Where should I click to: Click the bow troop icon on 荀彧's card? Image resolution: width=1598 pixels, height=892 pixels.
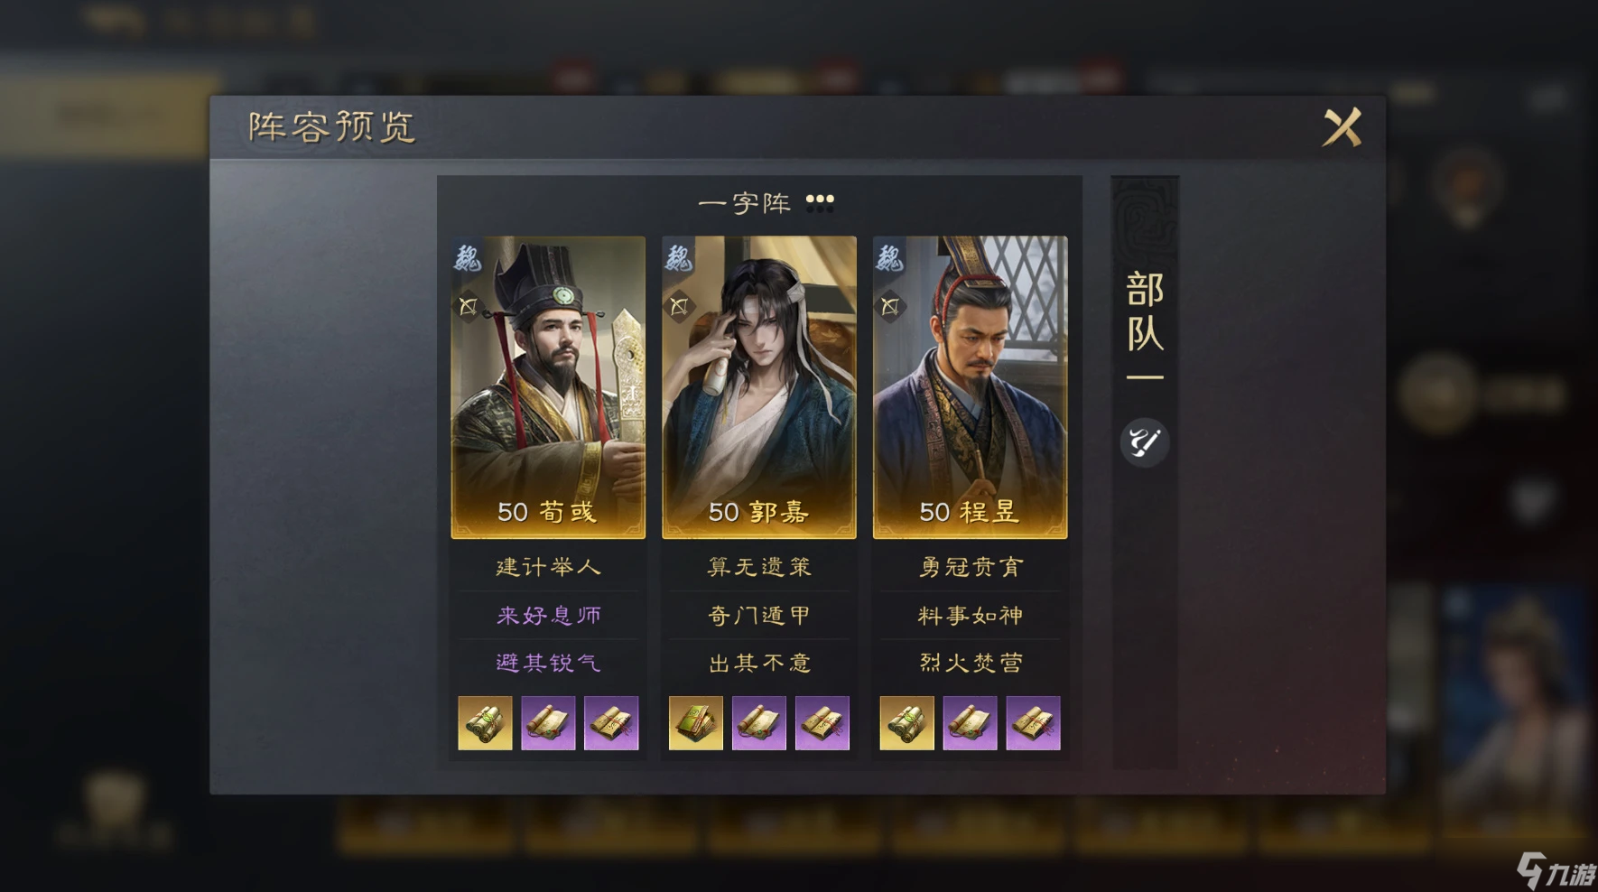click(x=468, y=307)
